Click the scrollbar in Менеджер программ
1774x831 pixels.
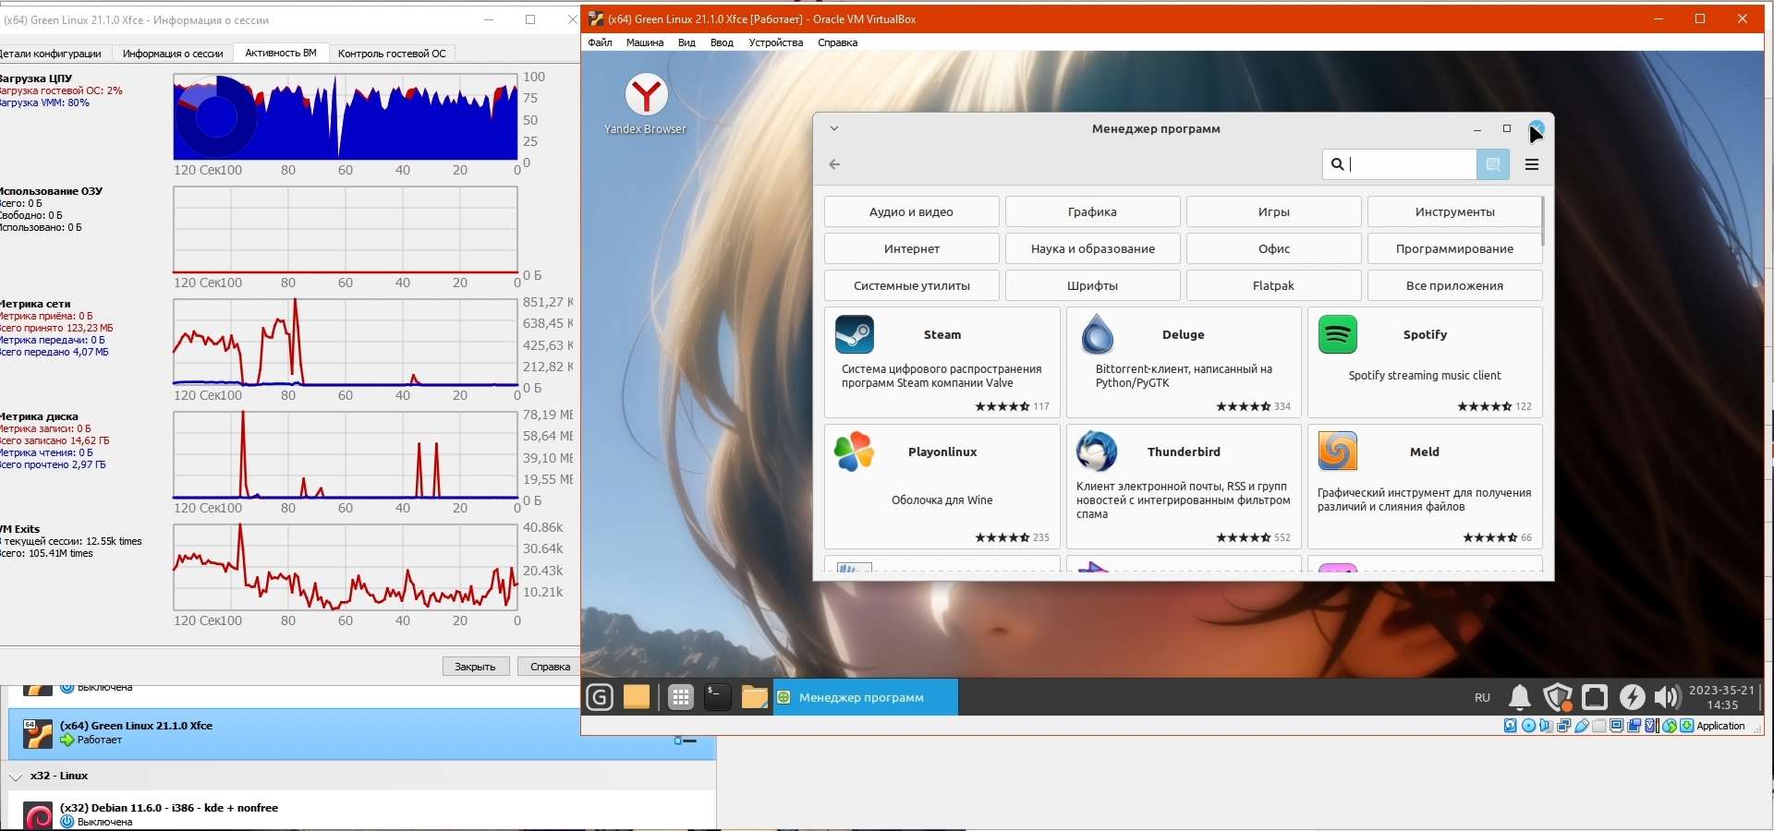click(1542, 221)
